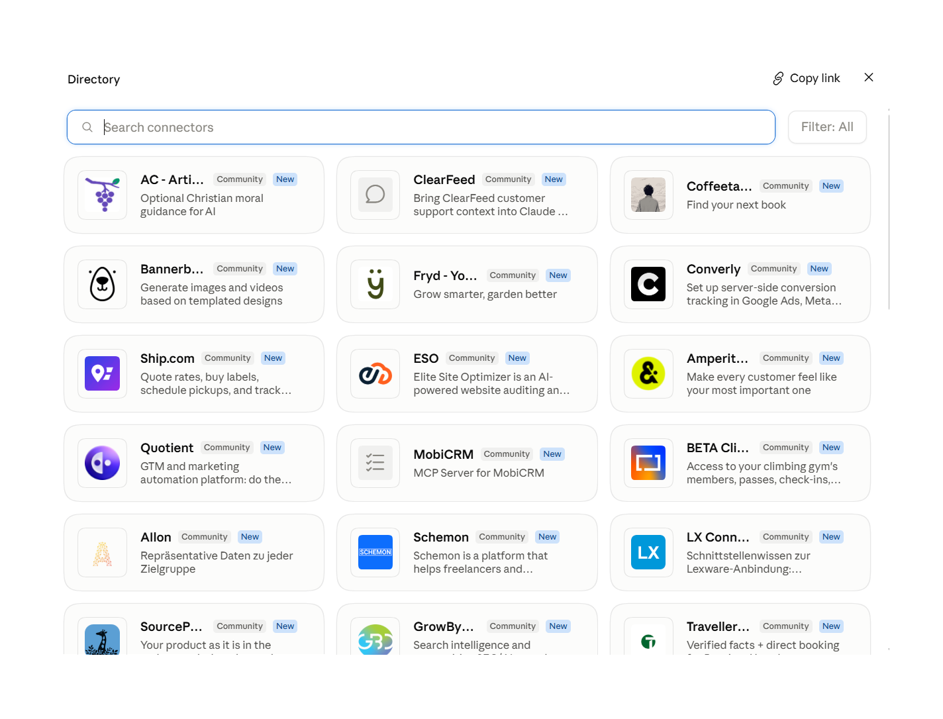Click the BETA Cli… bracket logo
943x719 pixels.
(x=648, y=463)
